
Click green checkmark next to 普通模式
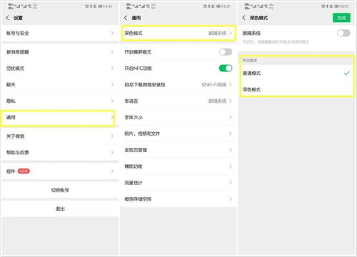click(346, 73)
